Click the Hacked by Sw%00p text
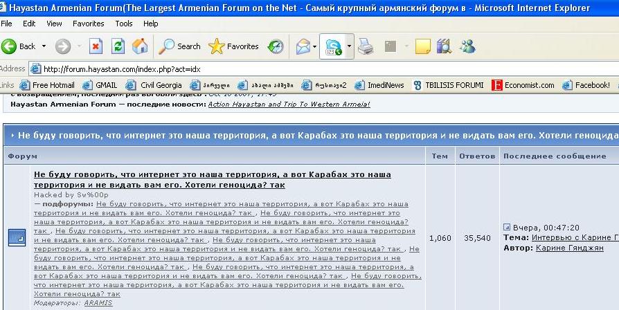This screenshot has height=310, width=619. click(71, 195)
